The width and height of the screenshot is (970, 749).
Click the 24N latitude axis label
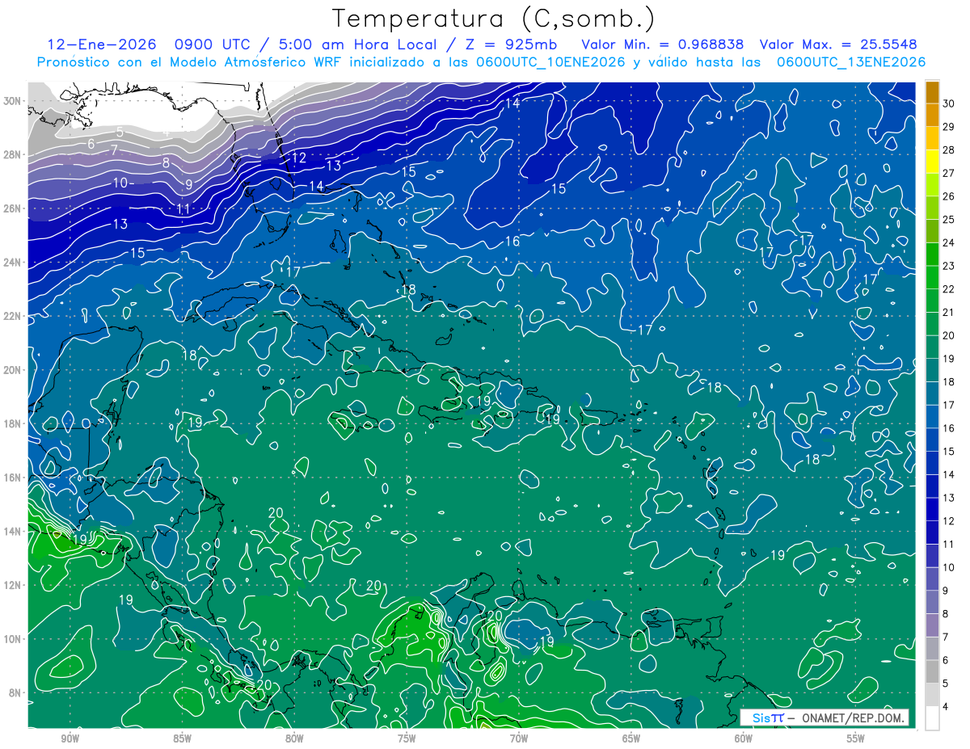point(14,263)
